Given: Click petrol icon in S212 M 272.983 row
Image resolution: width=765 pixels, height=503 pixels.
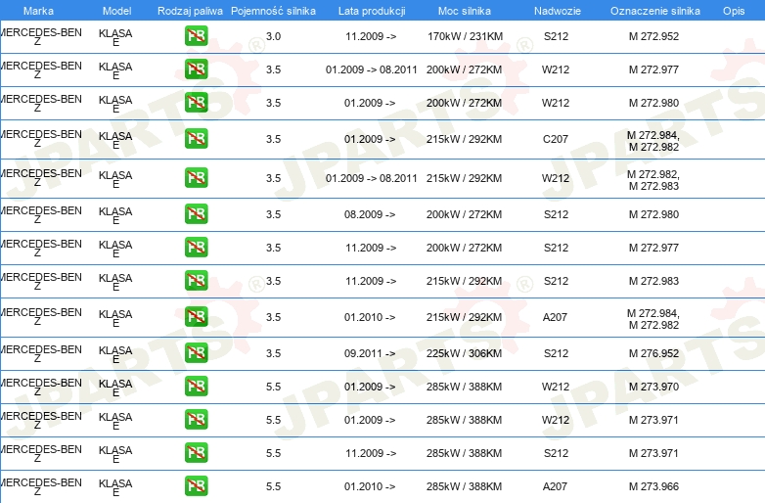Looking at the screenshot, I should pos(196,281).
